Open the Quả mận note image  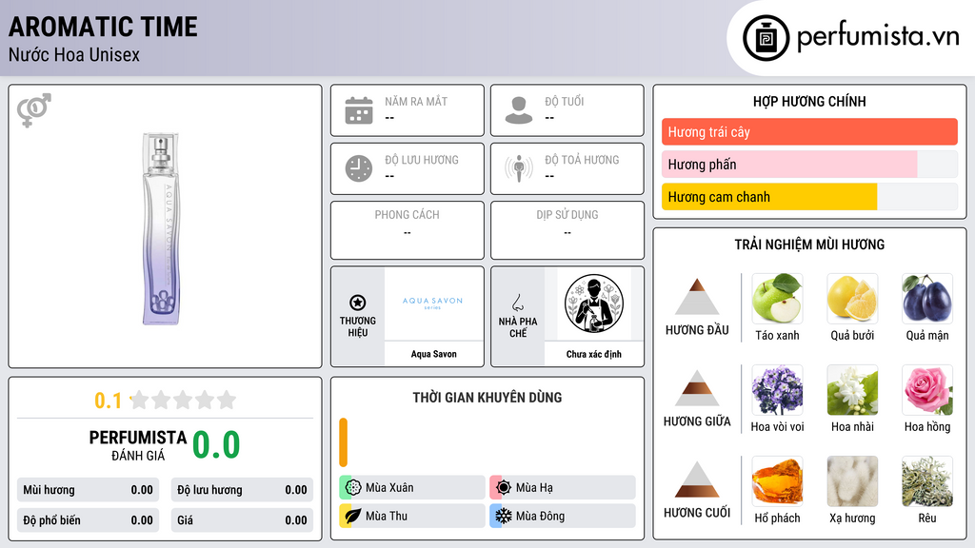tap(927, 299)
